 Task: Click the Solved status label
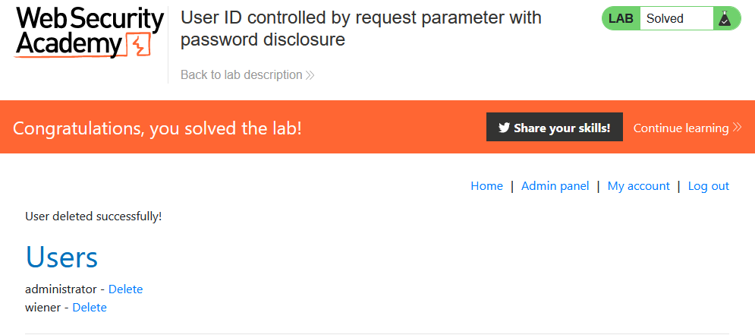tap(665, 19)
